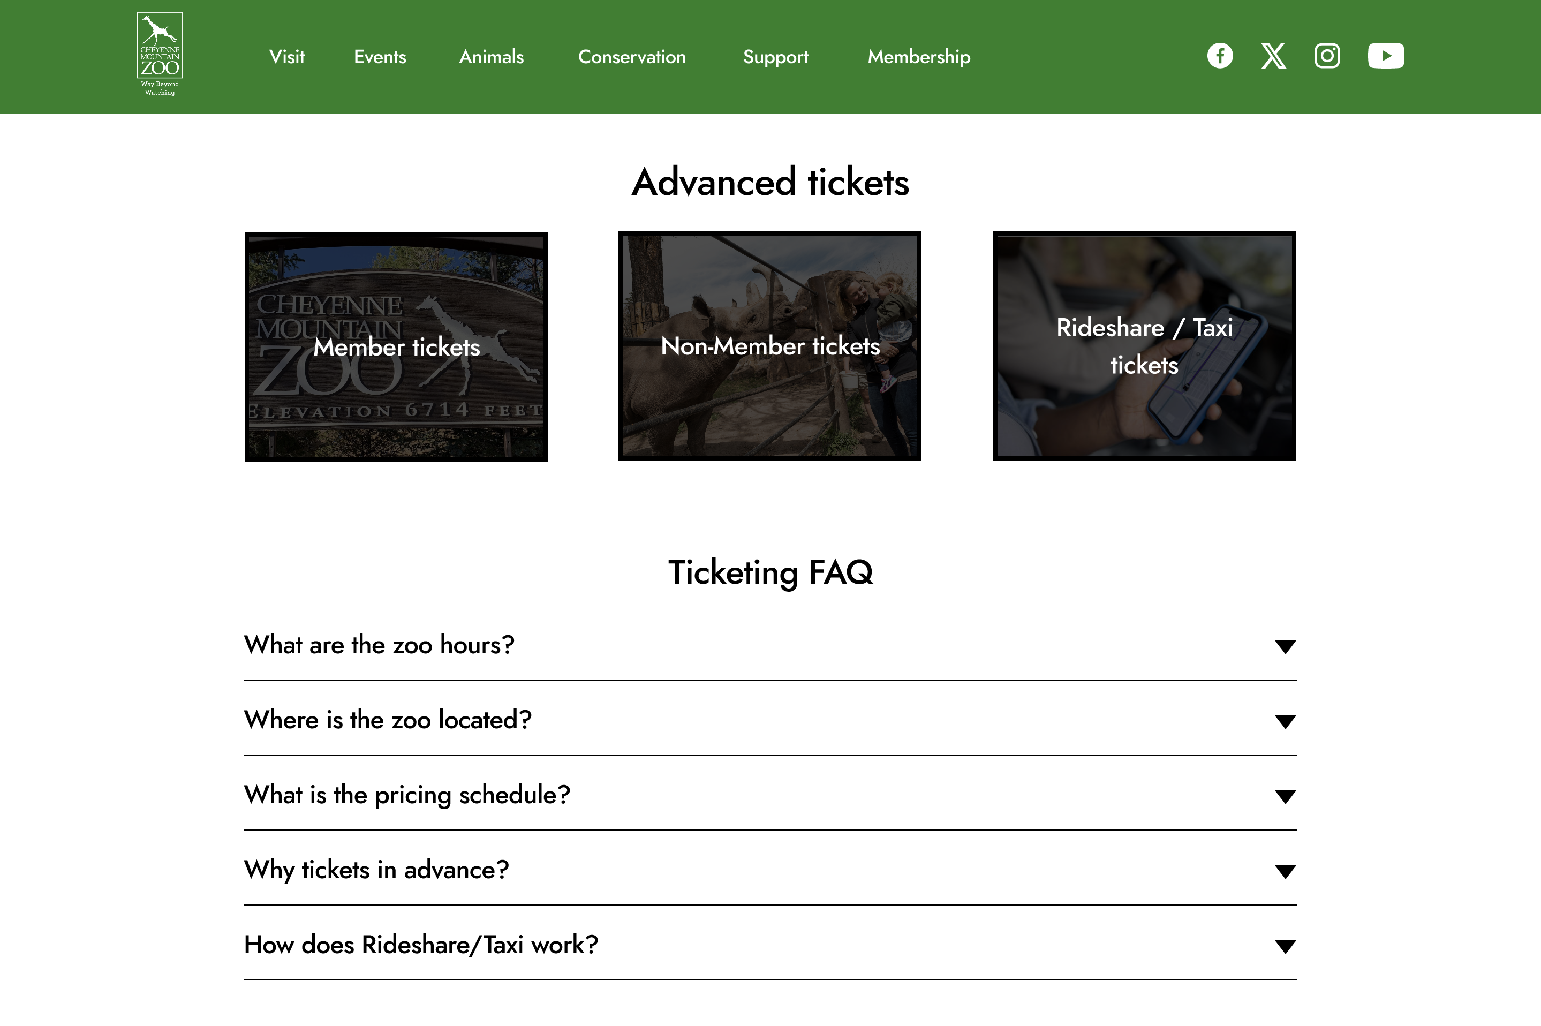This screenshot has width=1541, height=1026.
Task: Open the zoo's Facebook page icon
Action: pos(1220,56)
